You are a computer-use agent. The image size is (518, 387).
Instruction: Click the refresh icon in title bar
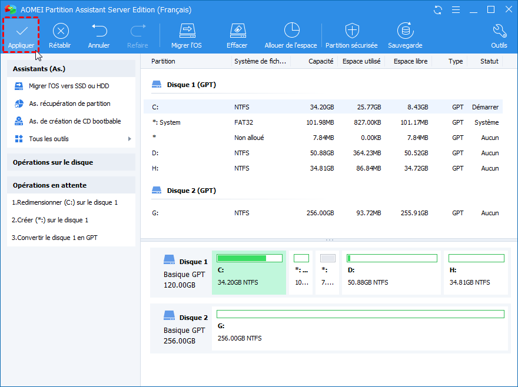[x=437, y=10]
